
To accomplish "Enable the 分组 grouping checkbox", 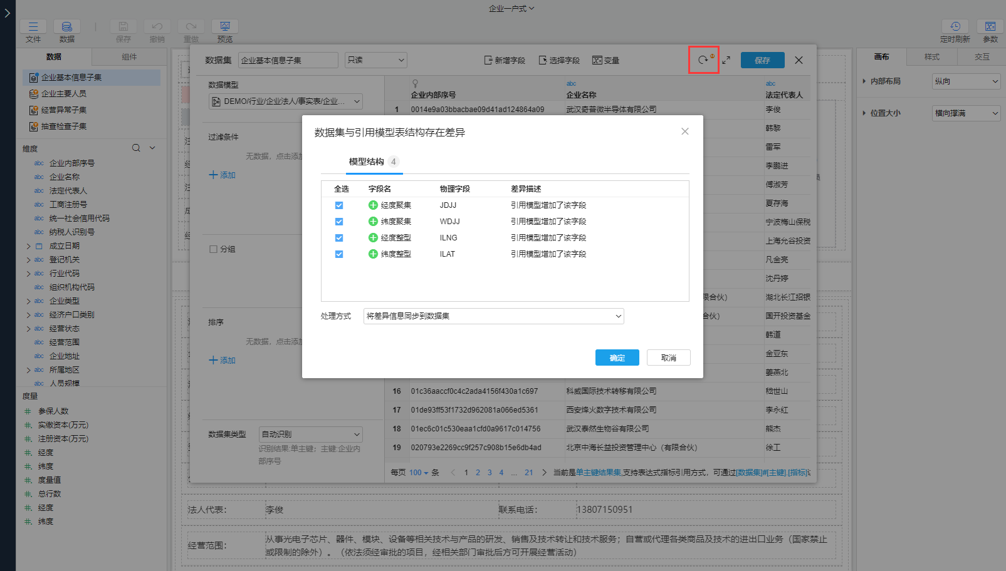I will [x=213, y=249].
